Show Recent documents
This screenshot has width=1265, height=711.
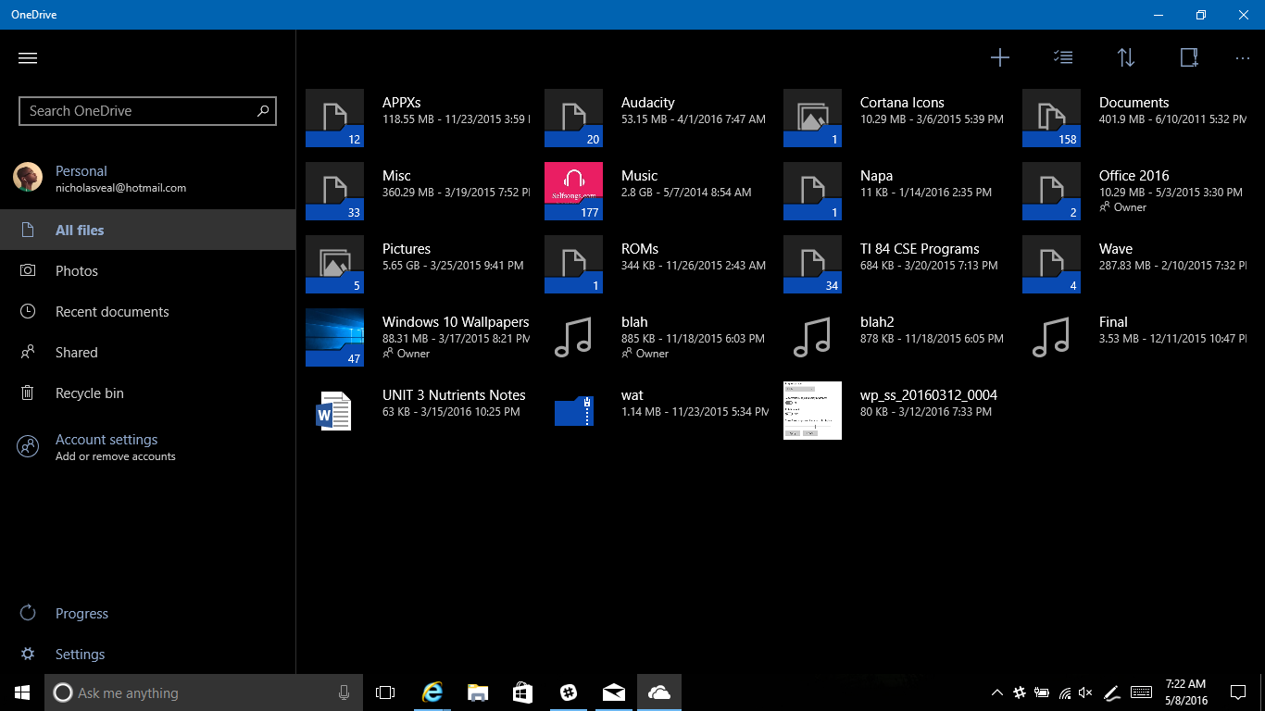coord(148,311)
